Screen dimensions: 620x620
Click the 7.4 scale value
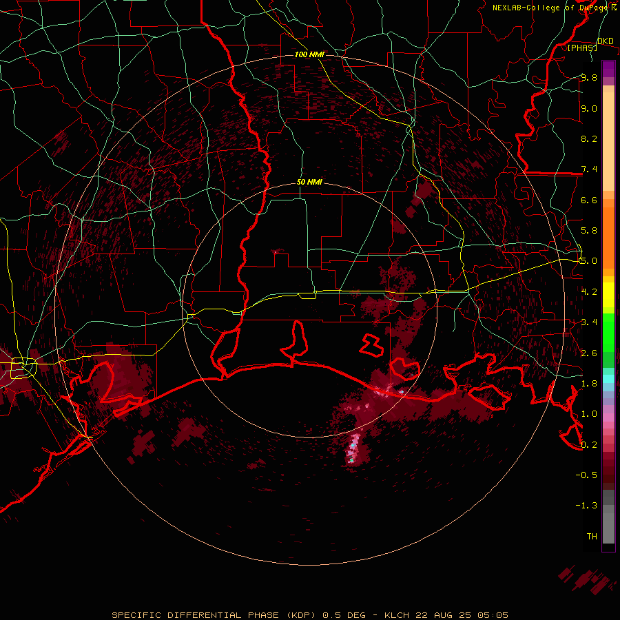click(589, 169)
